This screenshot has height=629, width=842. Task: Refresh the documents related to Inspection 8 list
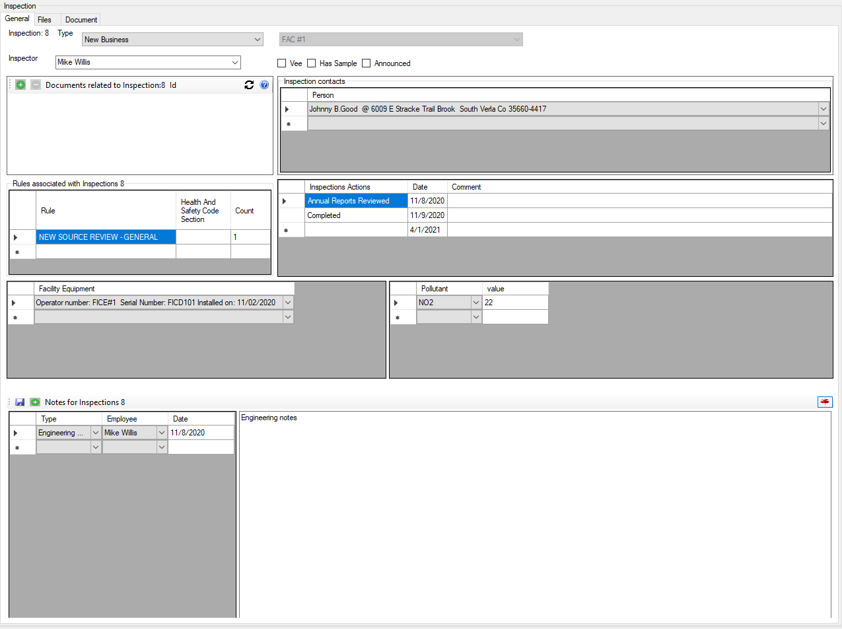point(249,85)
